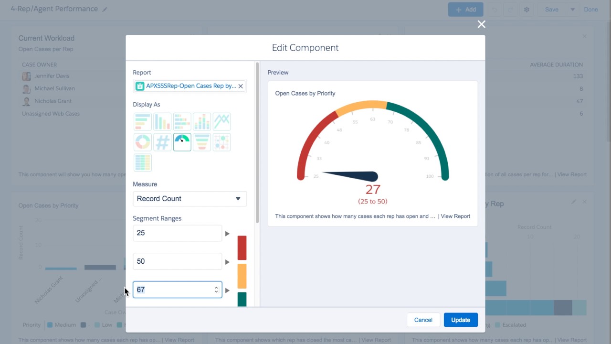
Task: Select the line chart display type
Action: pos(222,122)
